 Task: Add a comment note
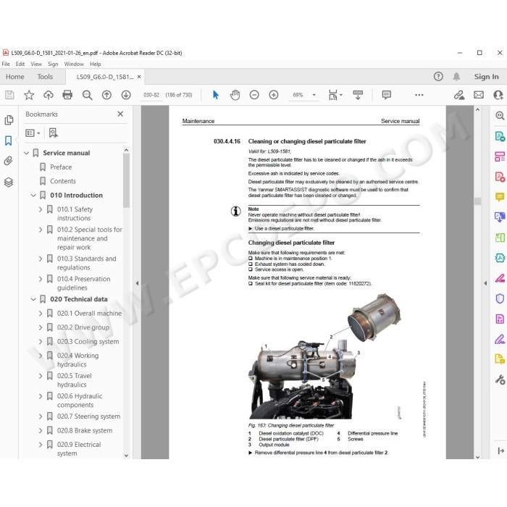[x=386, y=95]
